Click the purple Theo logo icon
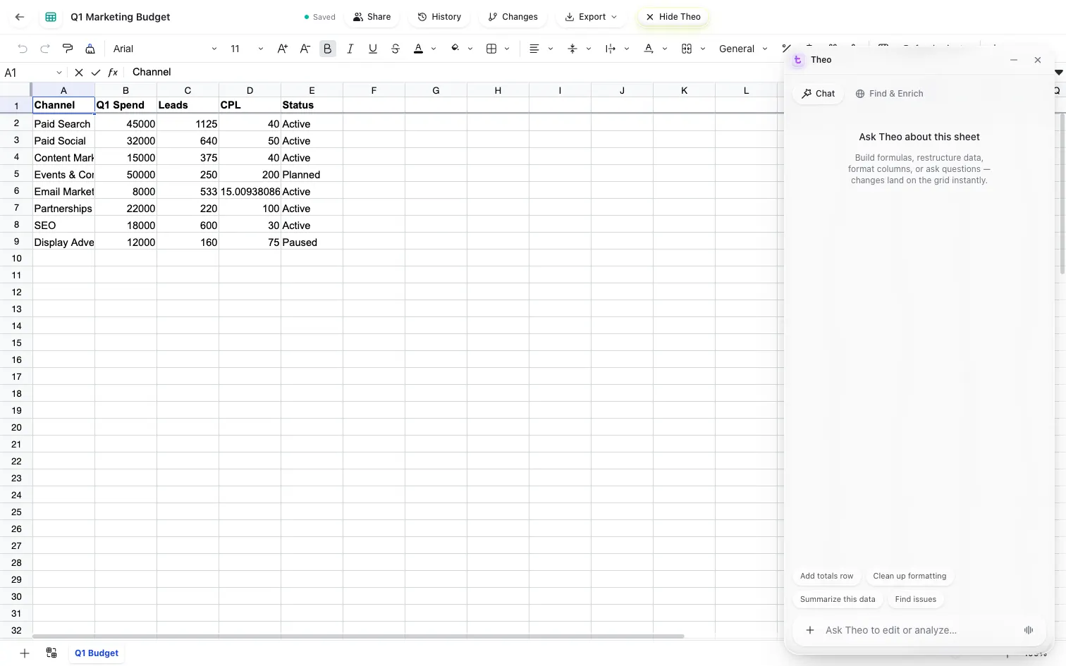The height and width of the screenshot is (666, 1066). tap(797, 60)
